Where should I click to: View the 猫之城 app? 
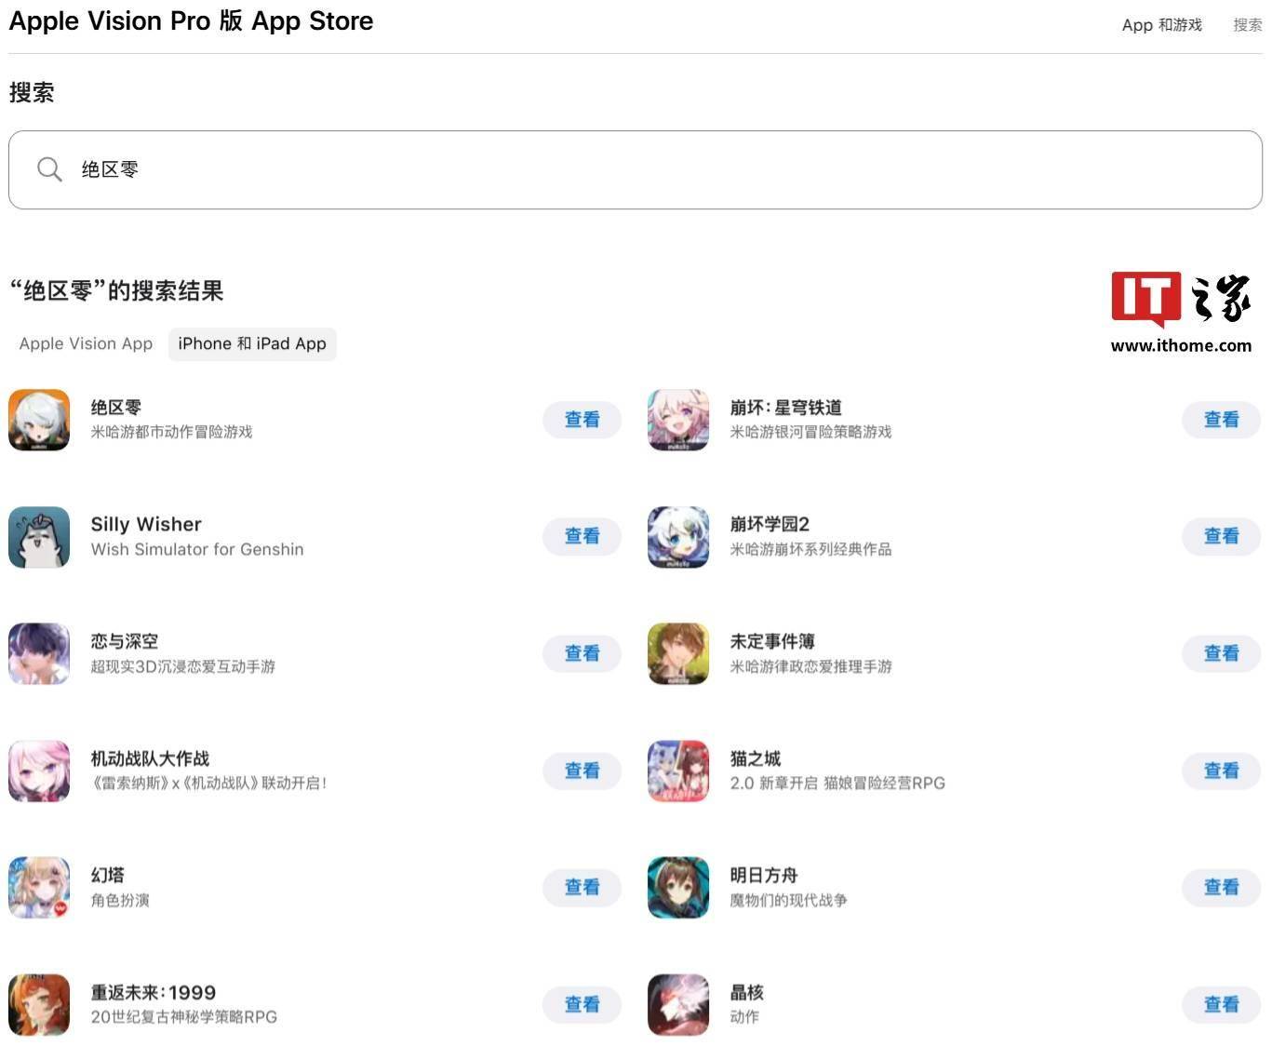tap(1222, 771)
